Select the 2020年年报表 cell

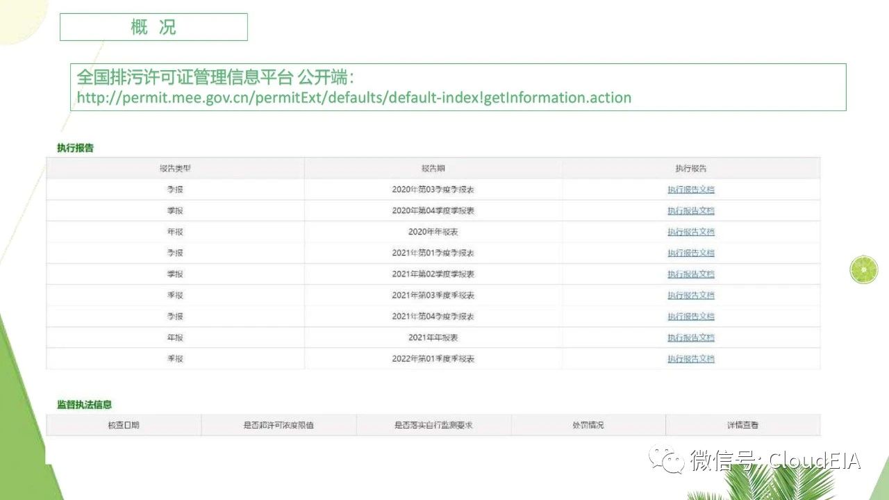[433, 232]
